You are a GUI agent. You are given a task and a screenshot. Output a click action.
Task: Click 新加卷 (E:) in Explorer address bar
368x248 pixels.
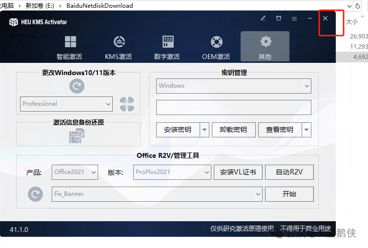(40, 6)
